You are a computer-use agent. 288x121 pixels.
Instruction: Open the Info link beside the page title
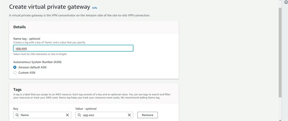coord(95,8)
